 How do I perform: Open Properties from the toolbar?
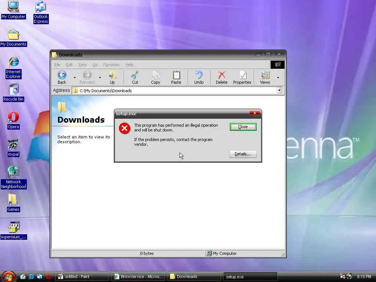coord(242,77)
